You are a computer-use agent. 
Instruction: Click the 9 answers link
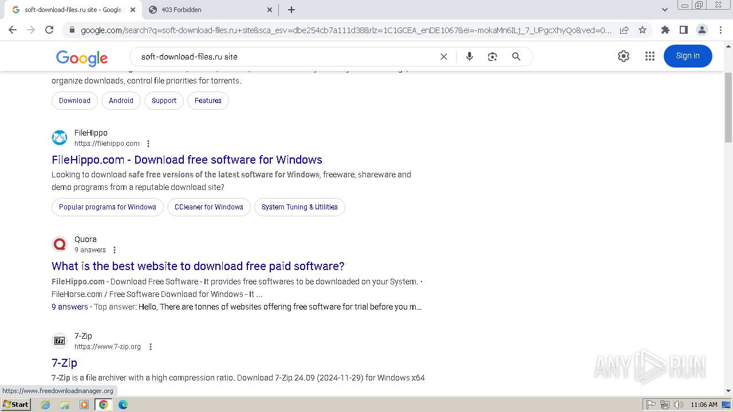point(70,307)
